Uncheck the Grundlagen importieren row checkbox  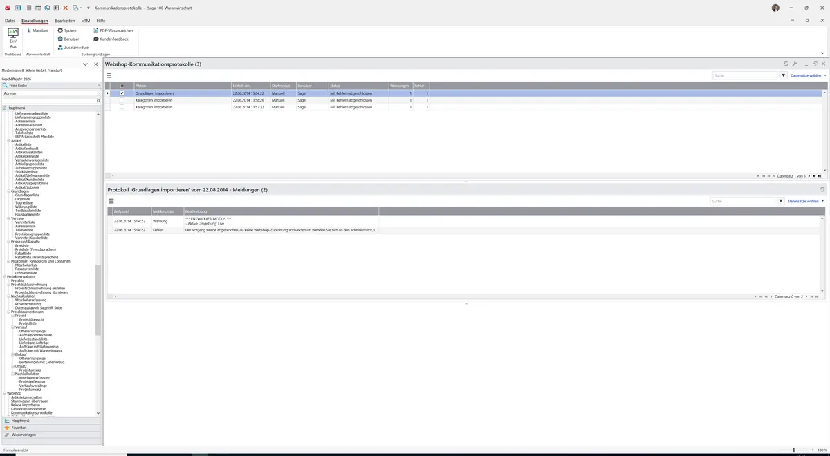(122, 93)
